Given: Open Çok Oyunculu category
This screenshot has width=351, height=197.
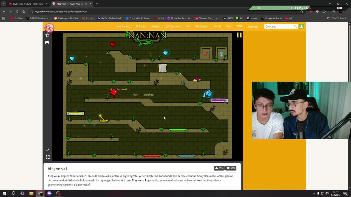Looking at the screenshot, I should pyautogui.click(x=173, y=27).
